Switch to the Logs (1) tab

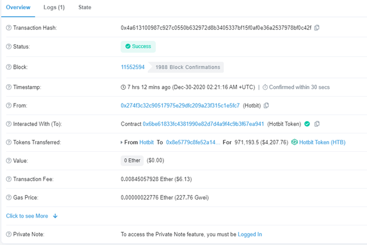click(54, 8)
